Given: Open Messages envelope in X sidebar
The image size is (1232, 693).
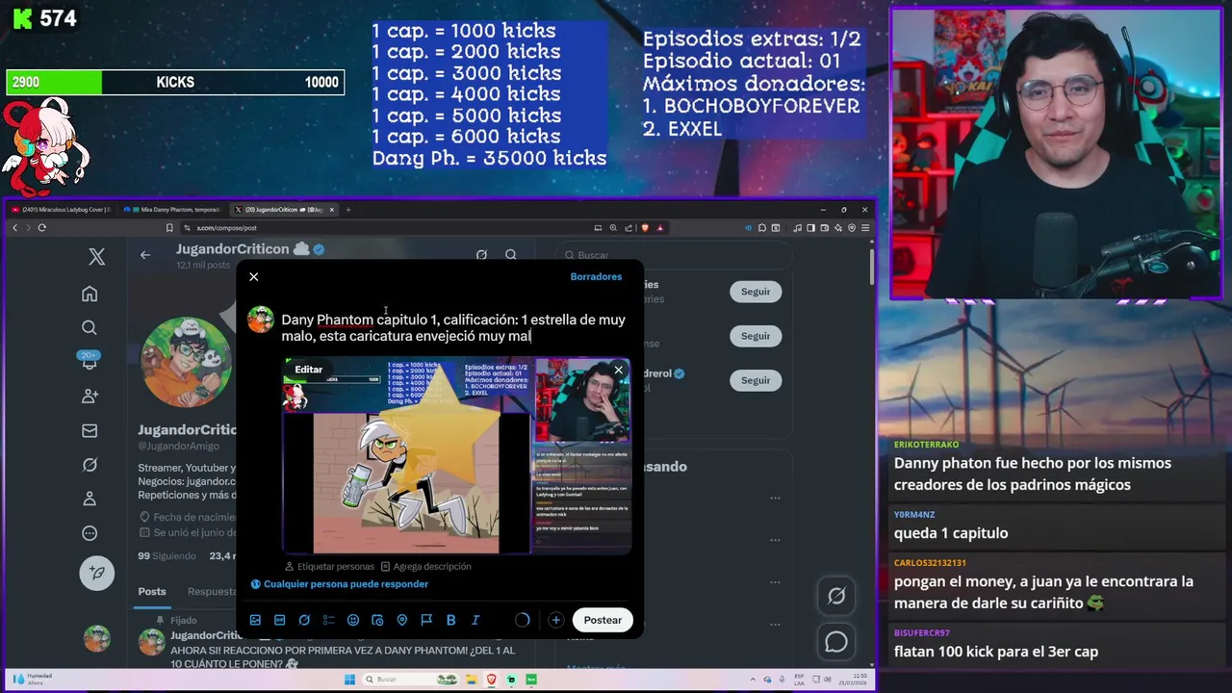Looking at the screenshot, I should click(x=90, y=431).
